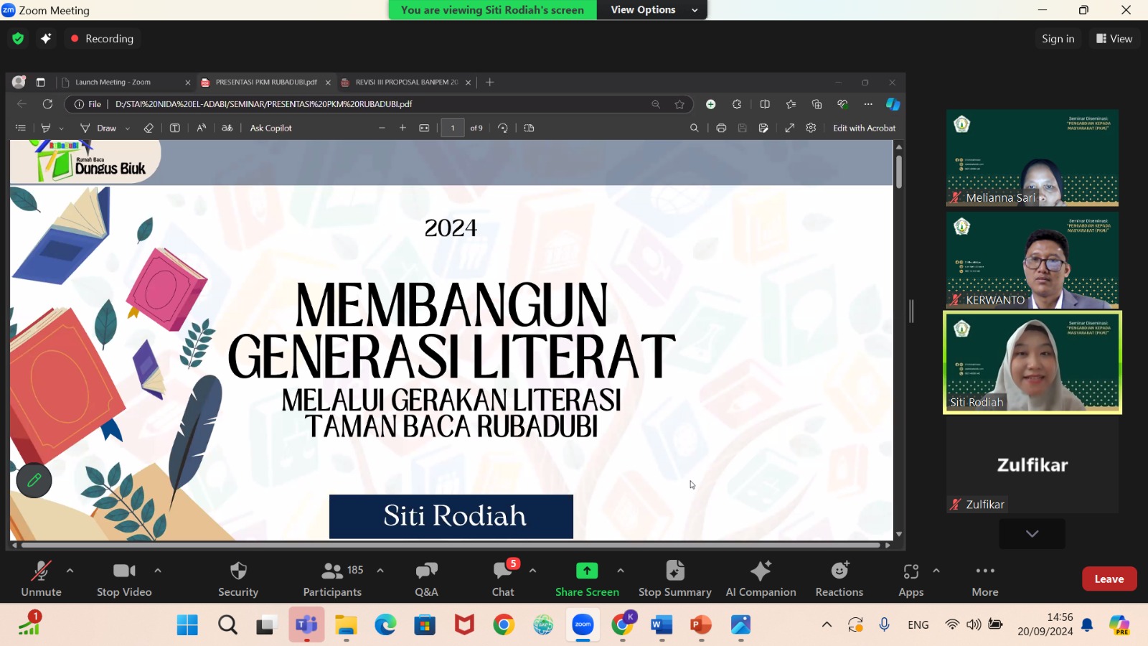The image size is (1148, 646).
Task: Click the green Share Screen icon
Action: point(586,571)
